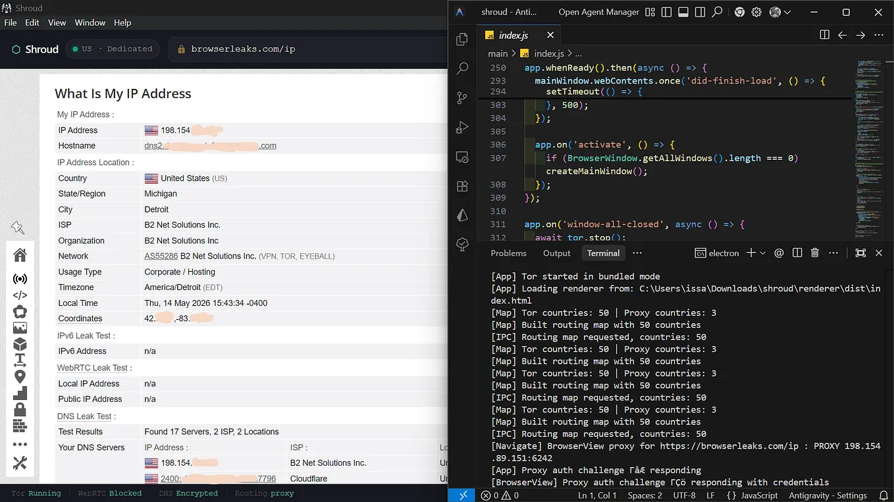Delete terminal with trash icon
The height and width of the screenshot is (502, 894).
point(814,253)
